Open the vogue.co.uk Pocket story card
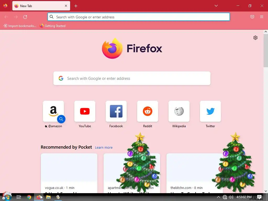Image resolution: width=268 pixels, height=201 pixels. coord(69,173)
